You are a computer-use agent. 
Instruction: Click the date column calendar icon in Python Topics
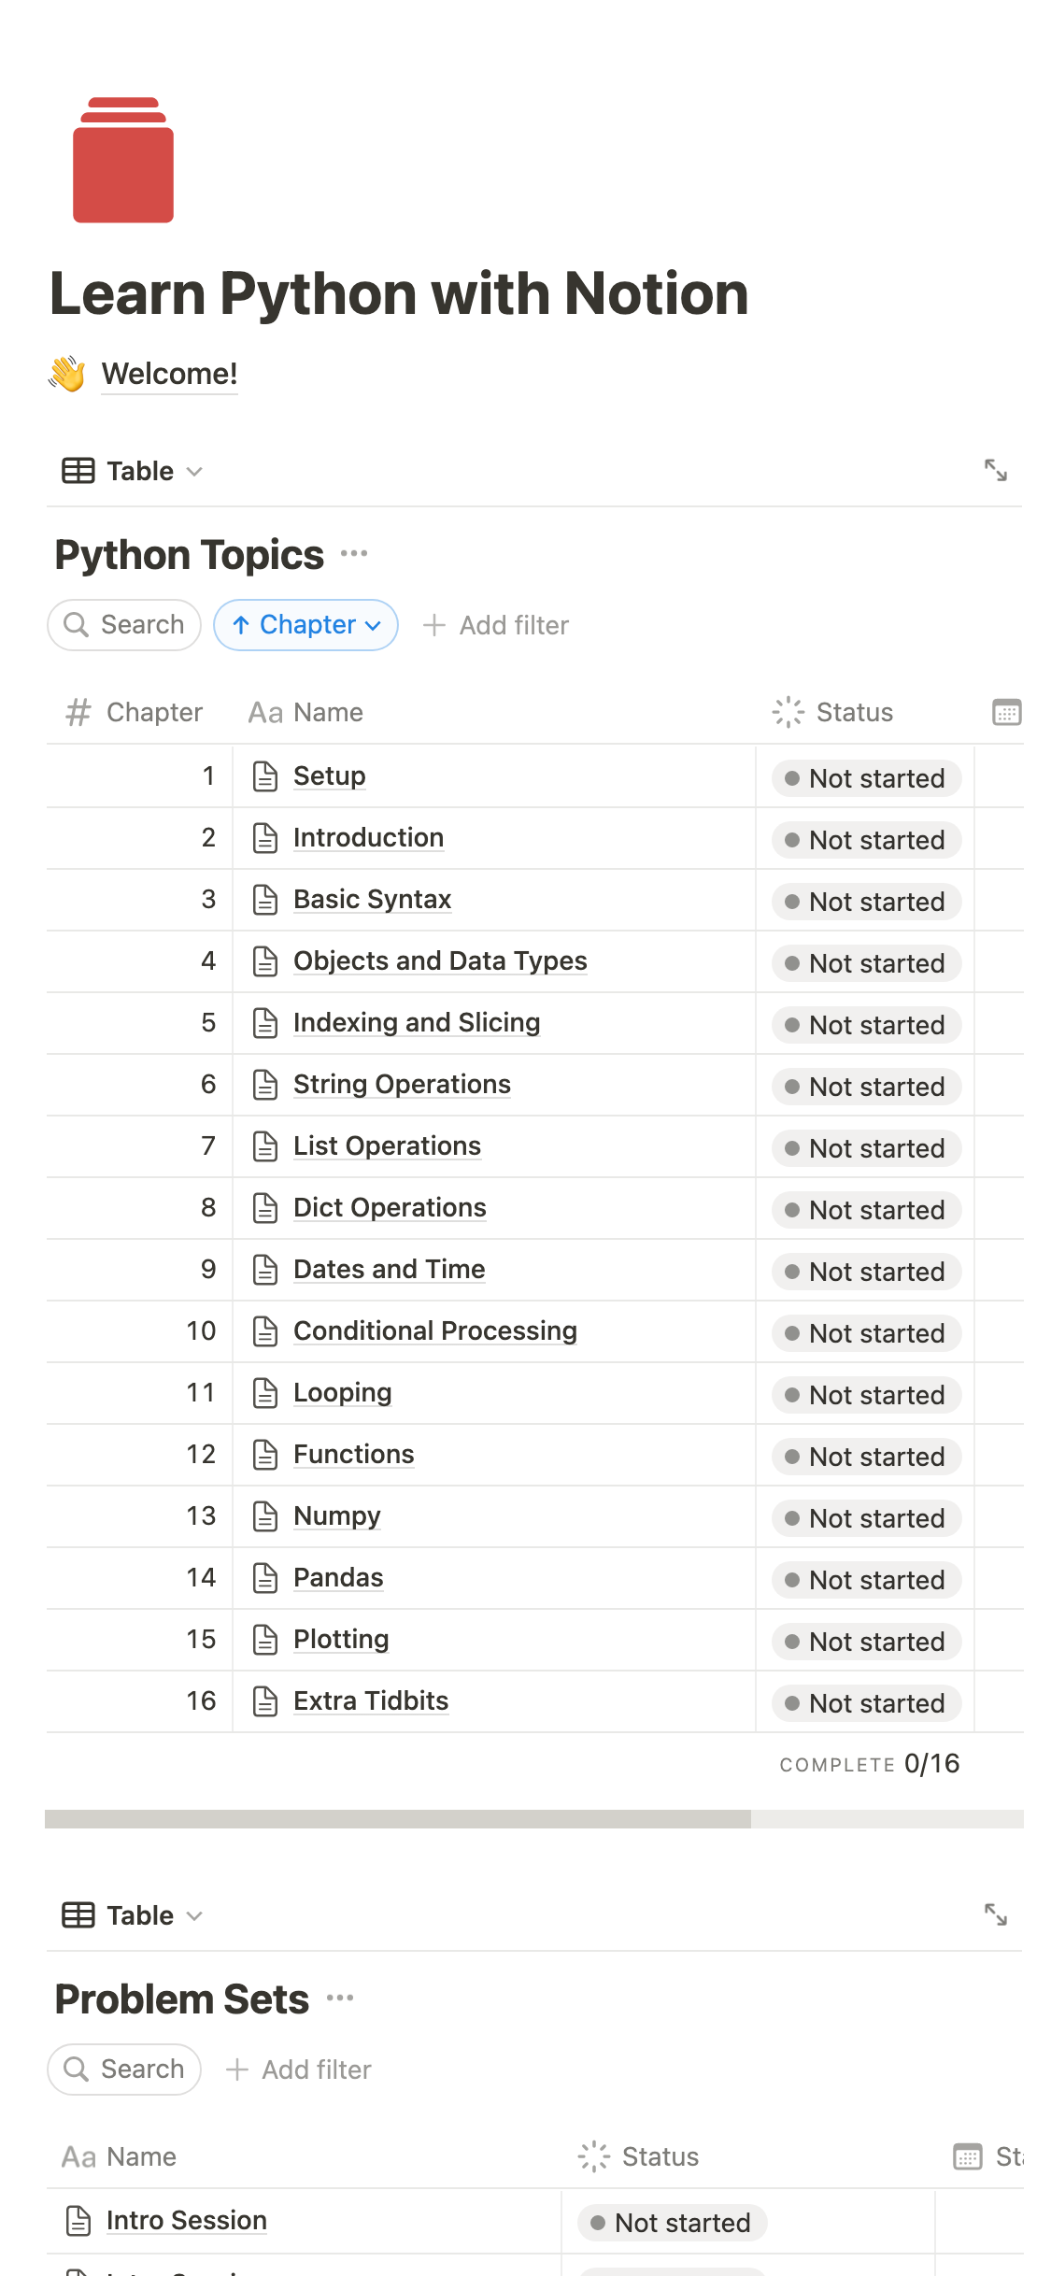[1006, 712]
